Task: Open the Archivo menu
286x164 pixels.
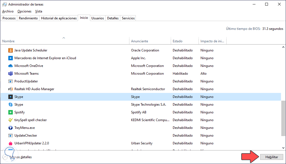Action: [x=8, y=11]
